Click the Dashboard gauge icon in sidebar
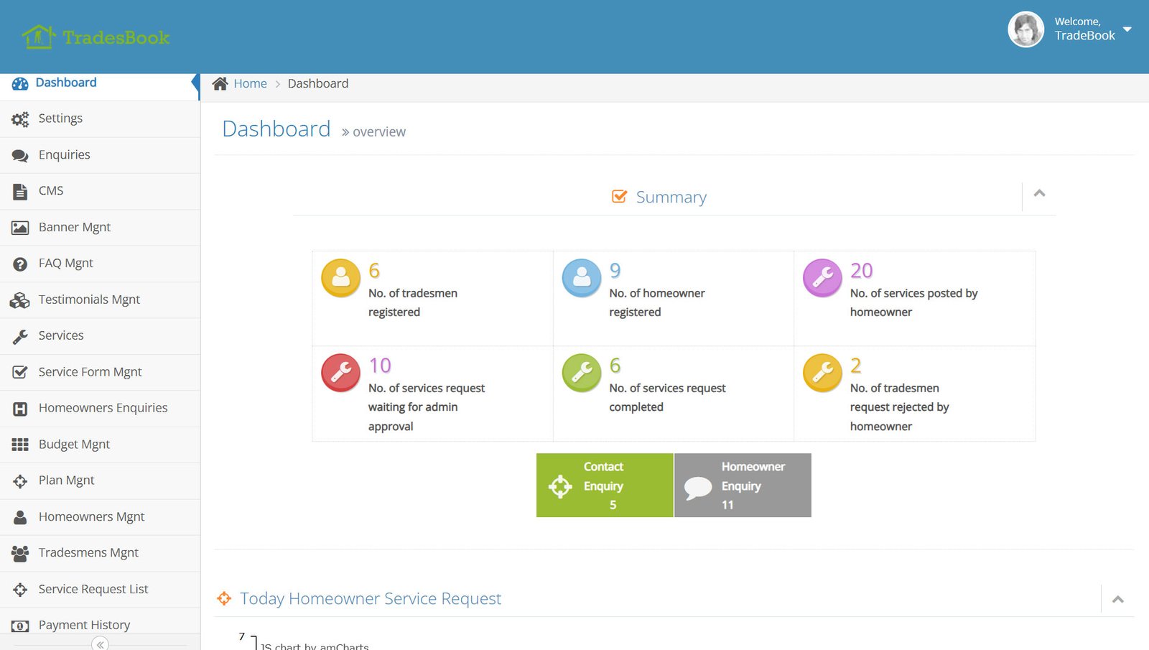The height and width of the screenshot is (650, 1149). tap(20, 84)
